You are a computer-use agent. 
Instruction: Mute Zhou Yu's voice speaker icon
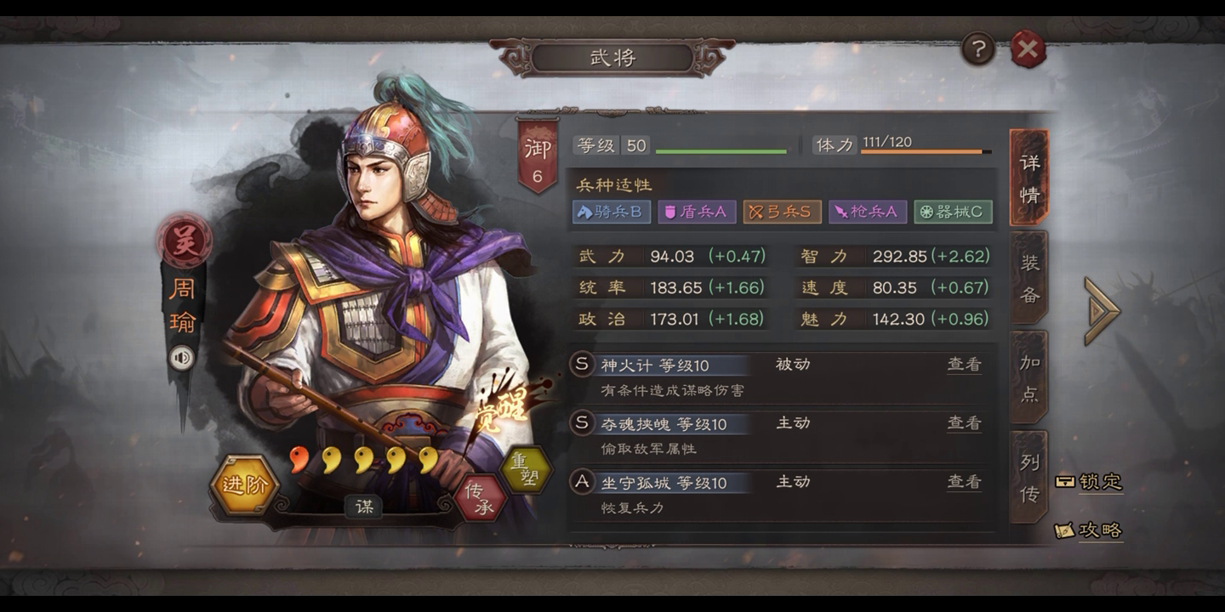tap(181, 358)
